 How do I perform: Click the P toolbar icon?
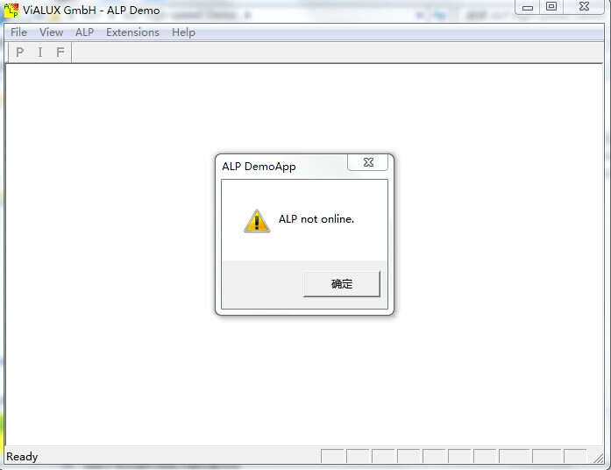tap(20, 53)
